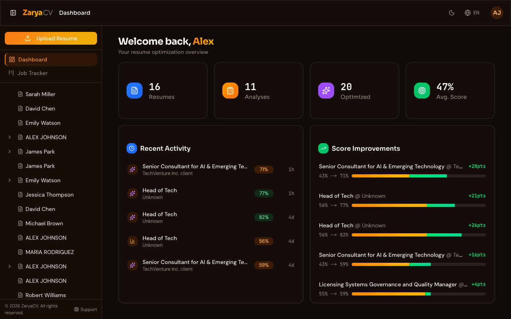This screenshot has width=511, height=319.
Task: Switch to the Job Tracker section
Action: point(33,73)
